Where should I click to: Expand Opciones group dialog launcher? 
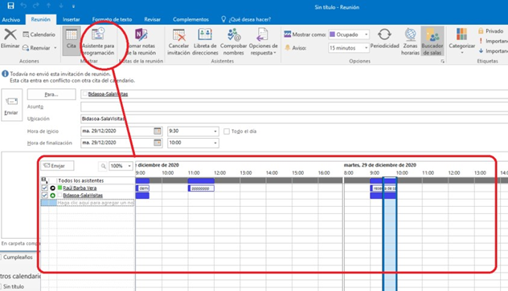[x=442, y=61]
